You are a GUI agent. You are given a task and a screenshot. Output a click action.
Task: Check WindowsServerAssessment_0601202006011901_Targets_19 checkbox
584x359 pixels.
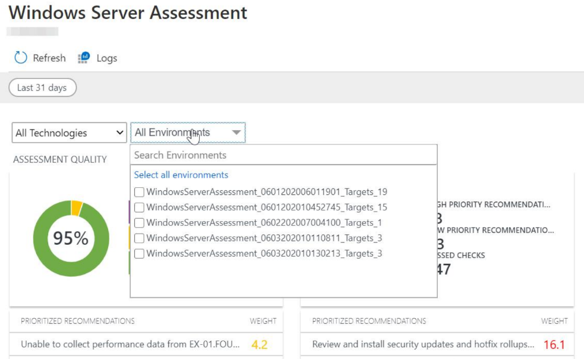[x=139, y=192]
